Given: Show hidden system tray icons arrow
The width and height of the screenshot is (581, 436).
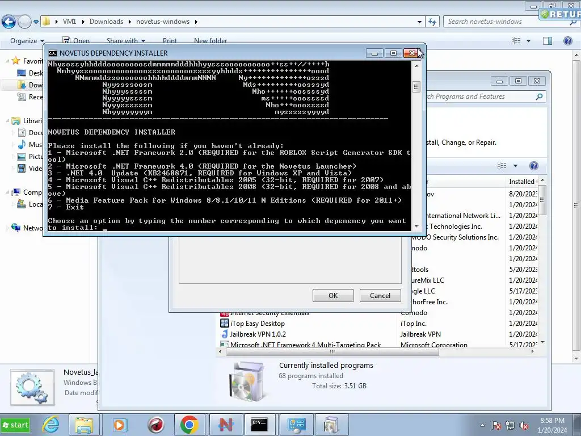Looking at the screenshot, I should 482,425.
